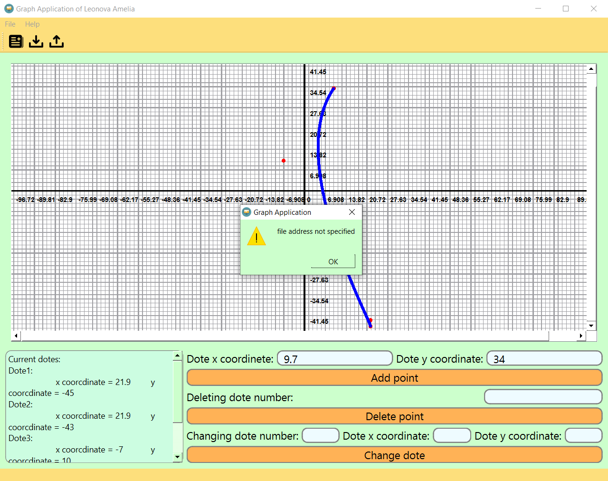Select the isolated red point on the graph
608x481 pixels.
(x=284, y=161)
